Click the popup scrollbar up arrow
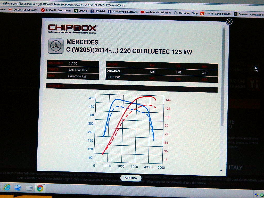 coord(224,27)
